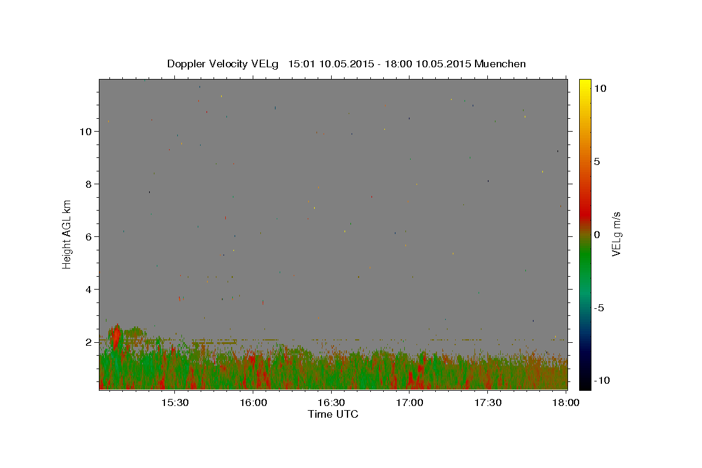The image size is (702, 468).
Task: Click the 16:30 time tick label
Action: click(x=332, y=403)
